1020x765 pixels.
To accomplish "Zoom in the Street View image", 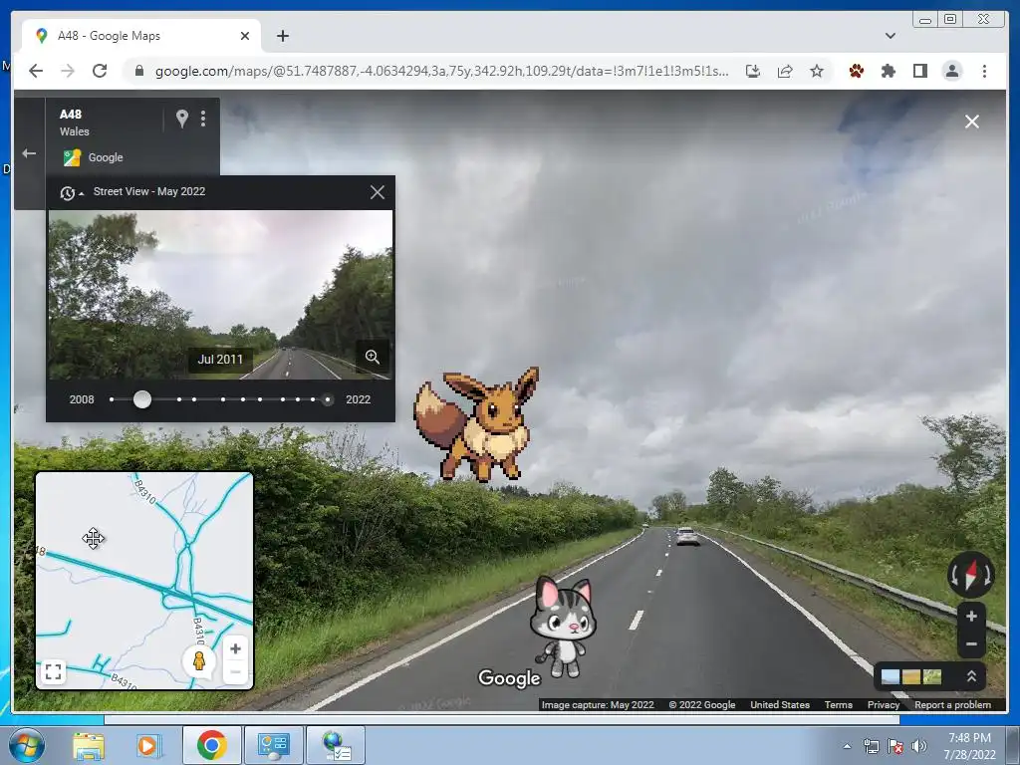I will coord(971,616).
